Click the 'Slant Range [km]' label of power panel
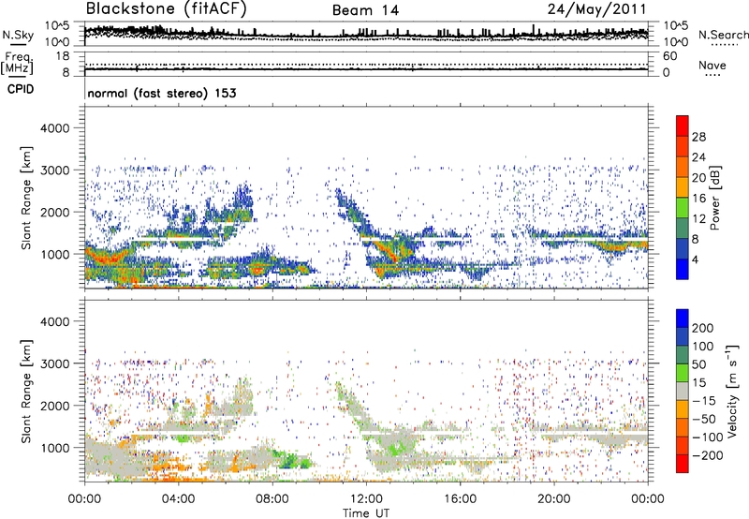This screenshot has height=519, width=749. 26,198
